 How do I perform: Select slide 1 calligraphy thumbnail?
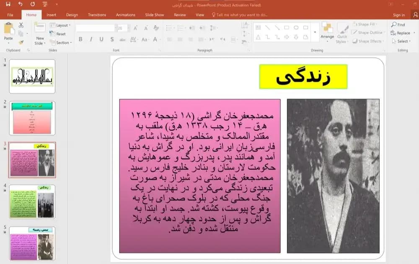[32, 76]
